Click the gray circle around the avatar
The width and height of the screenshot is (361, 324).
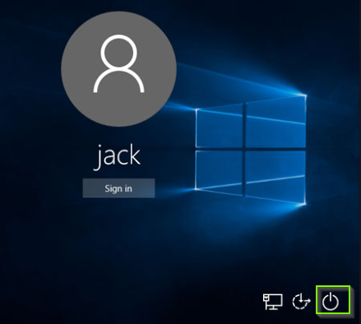click(x=118, y=69)
